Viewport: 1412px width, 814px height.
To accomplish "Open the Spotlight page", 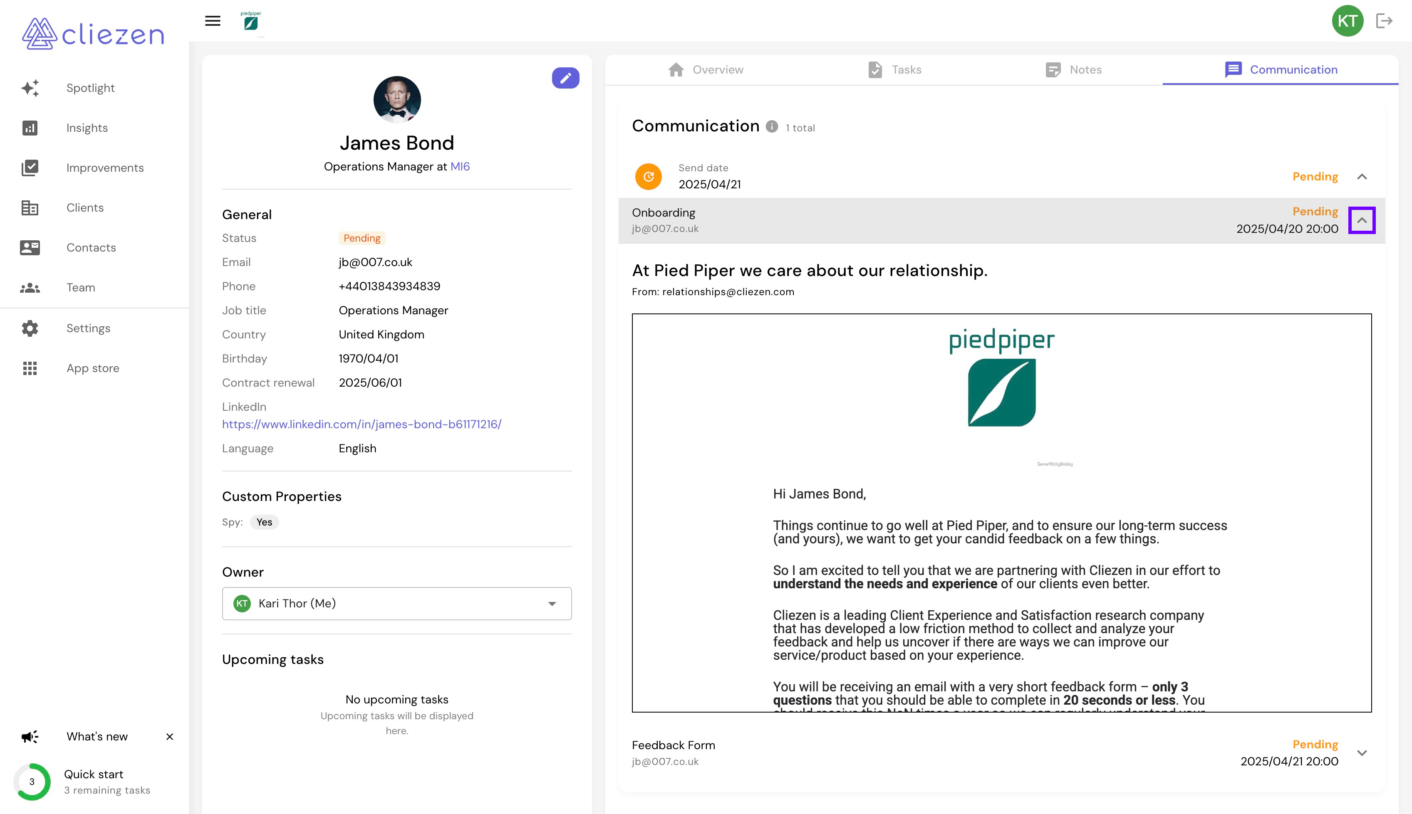I will click(x=90, y=88).
